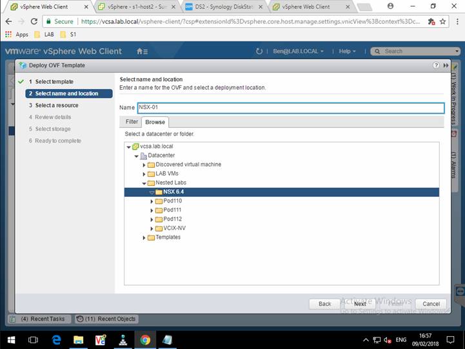The height and width of the screenshot is (349, 465).
Task: Open the Recent Objects panel
Action: point(106,319)
